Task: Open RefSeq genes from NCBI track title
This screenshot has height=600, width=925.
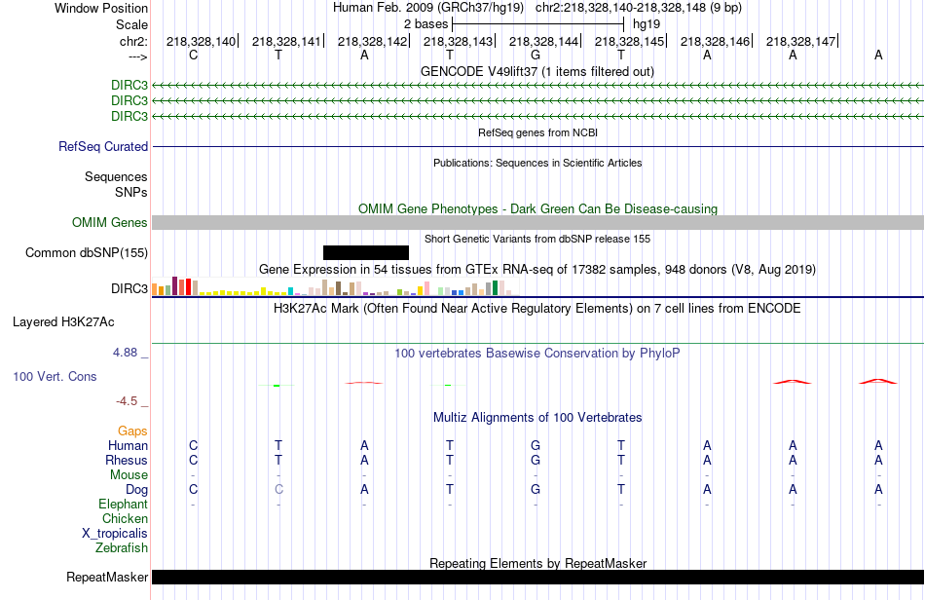Action: (537, 132)
